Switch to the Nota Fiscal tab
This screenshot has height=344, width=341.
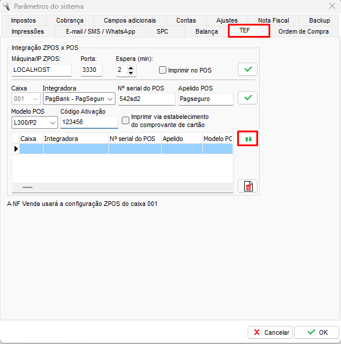coord(273,20)
